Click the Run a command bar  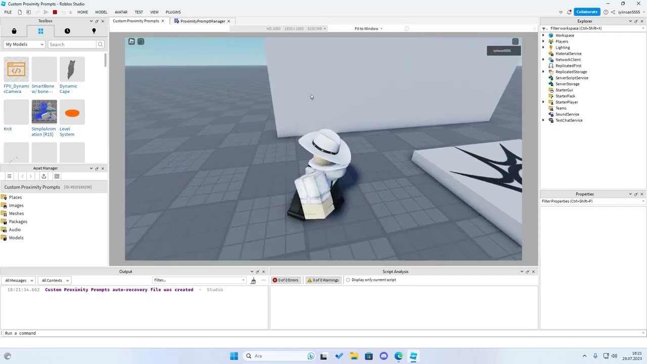coord(322,333)
